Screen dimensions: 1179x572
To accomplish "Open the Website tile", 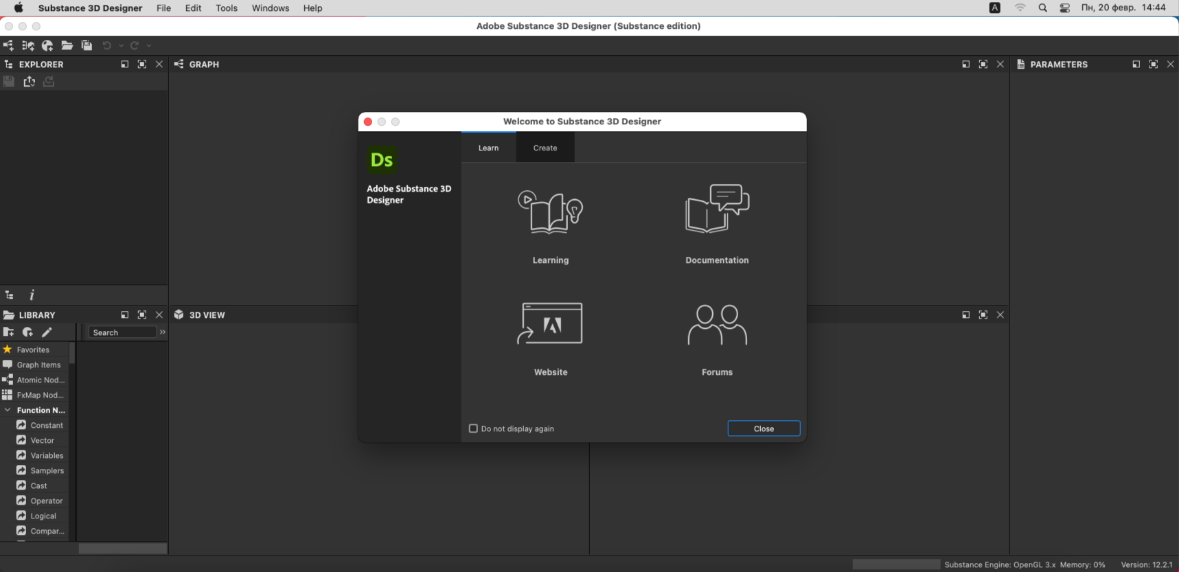I will coord(551,339).
